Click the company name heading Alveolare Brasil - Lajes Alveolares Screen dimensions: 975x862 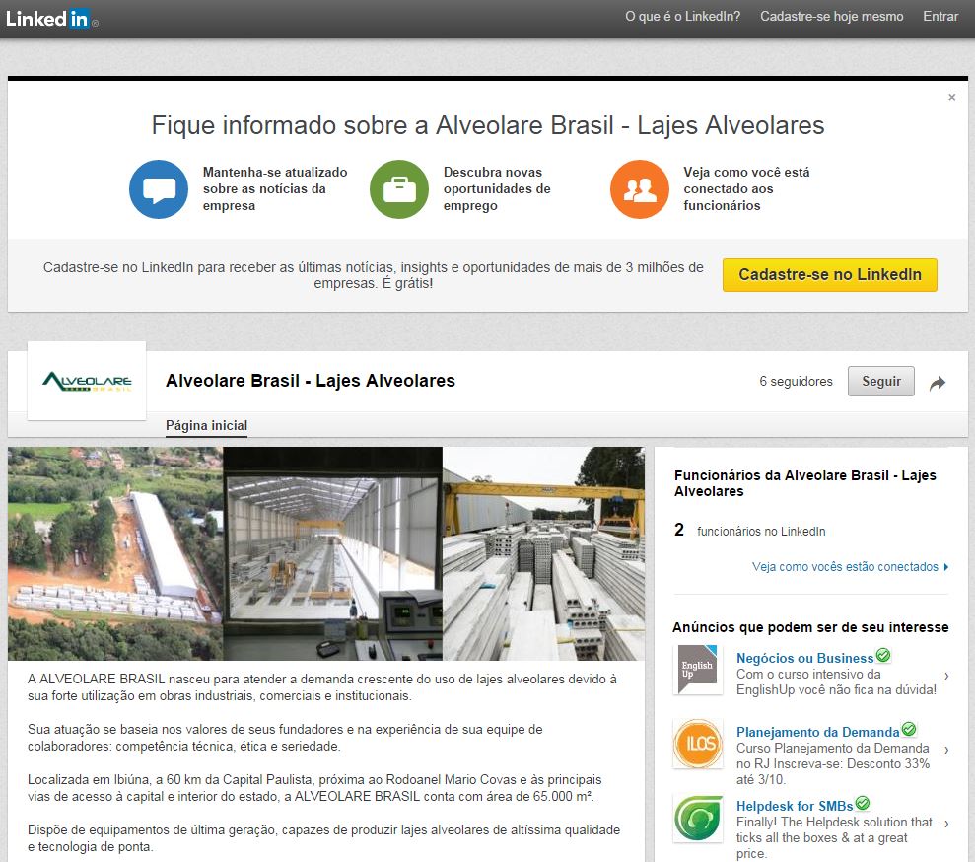tap(311, 381)
